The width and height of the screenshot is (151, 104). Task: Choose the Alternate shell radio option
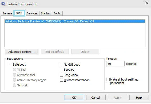click(x=14, y=75)
